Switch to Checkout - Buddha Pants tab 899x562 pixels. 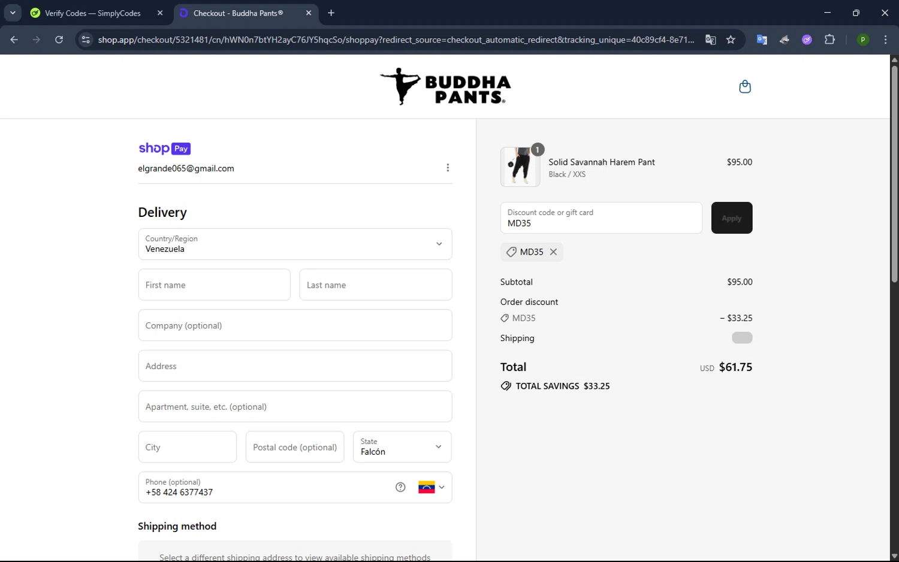tap(246, 13)
